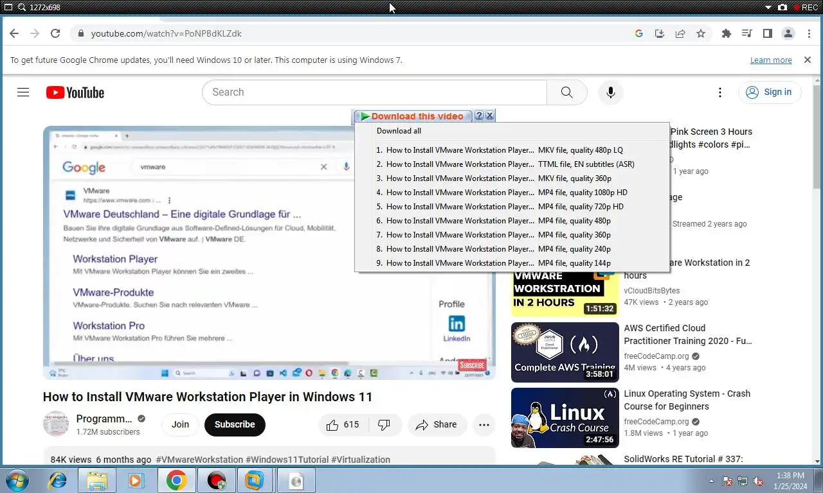The height and width of the screenshot is (493, 823).
Task: Reload the YouTube page
Action: pyautogui.click(x=55, y=33)
